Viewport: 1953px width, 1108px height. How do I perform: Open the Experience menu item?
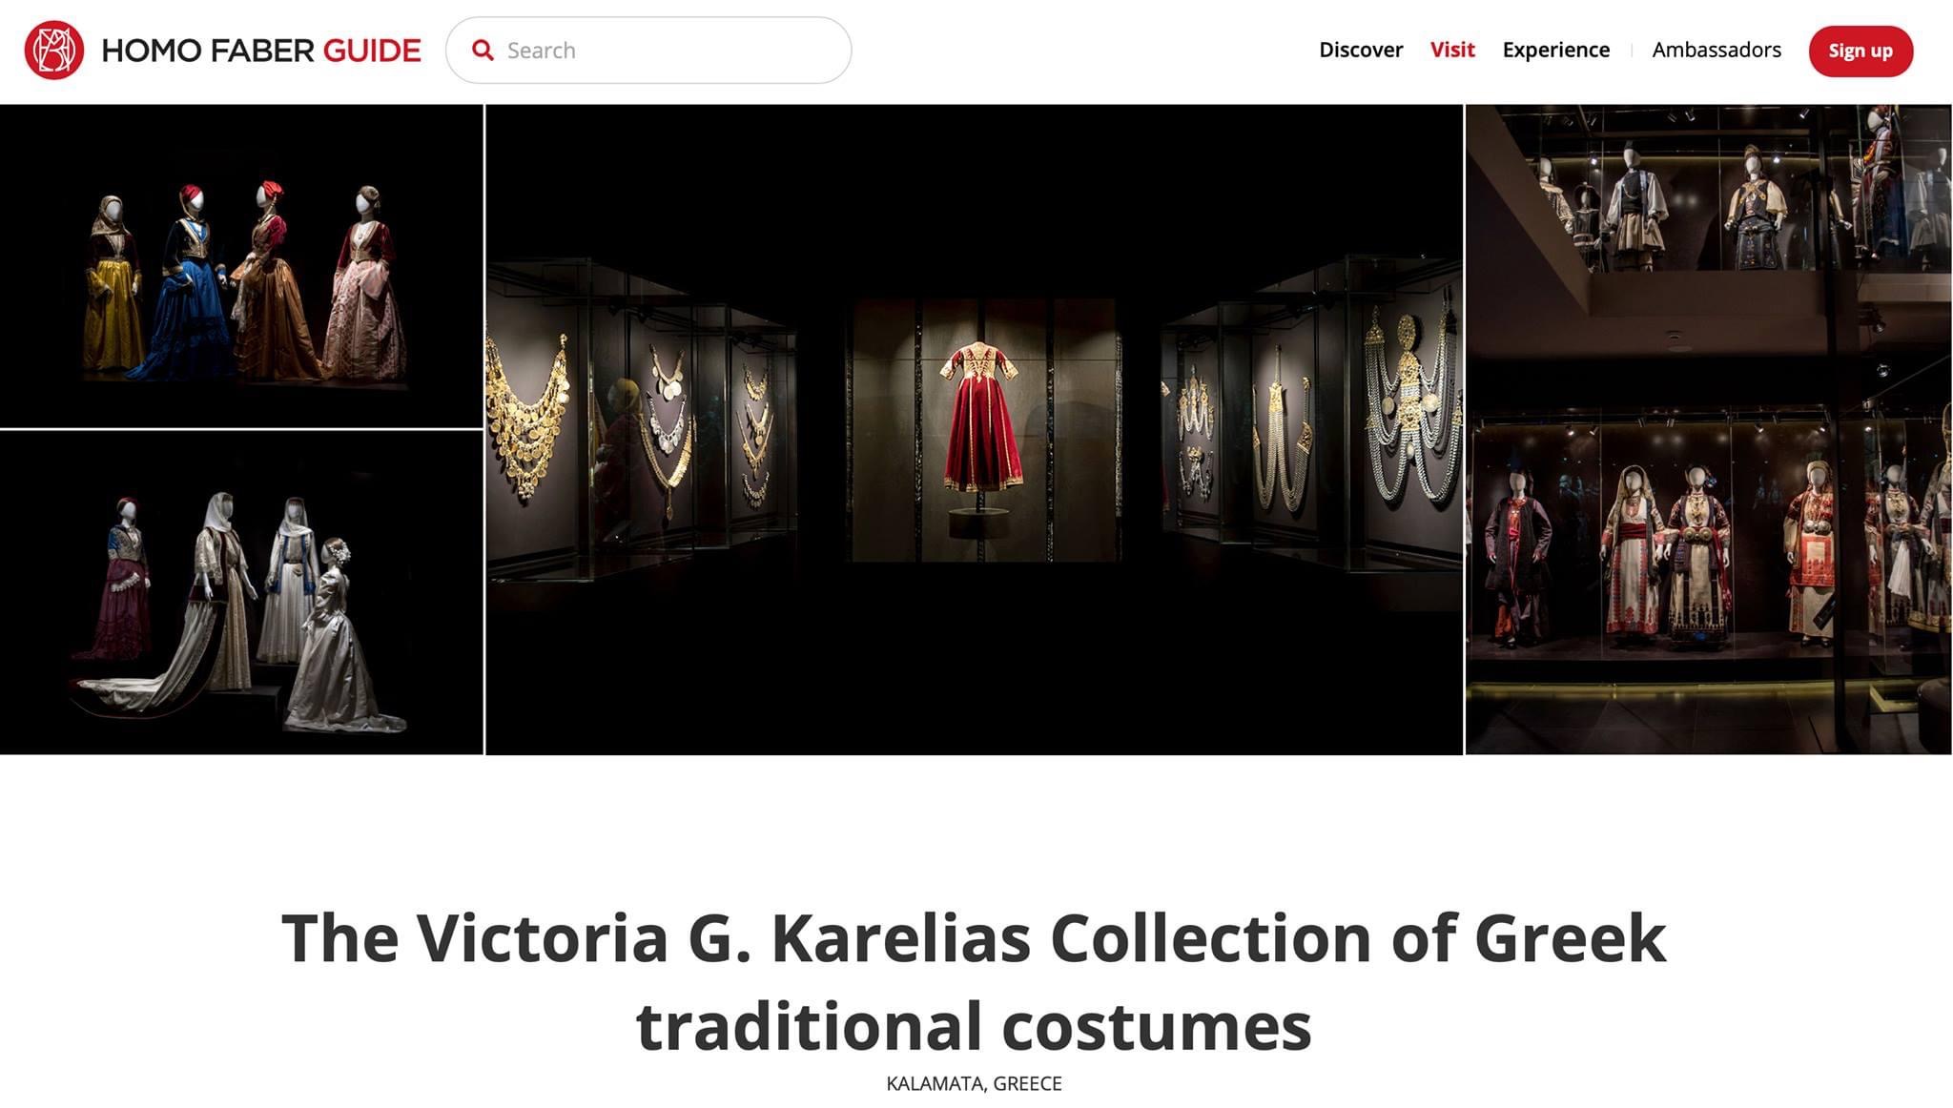[1556, 50]
